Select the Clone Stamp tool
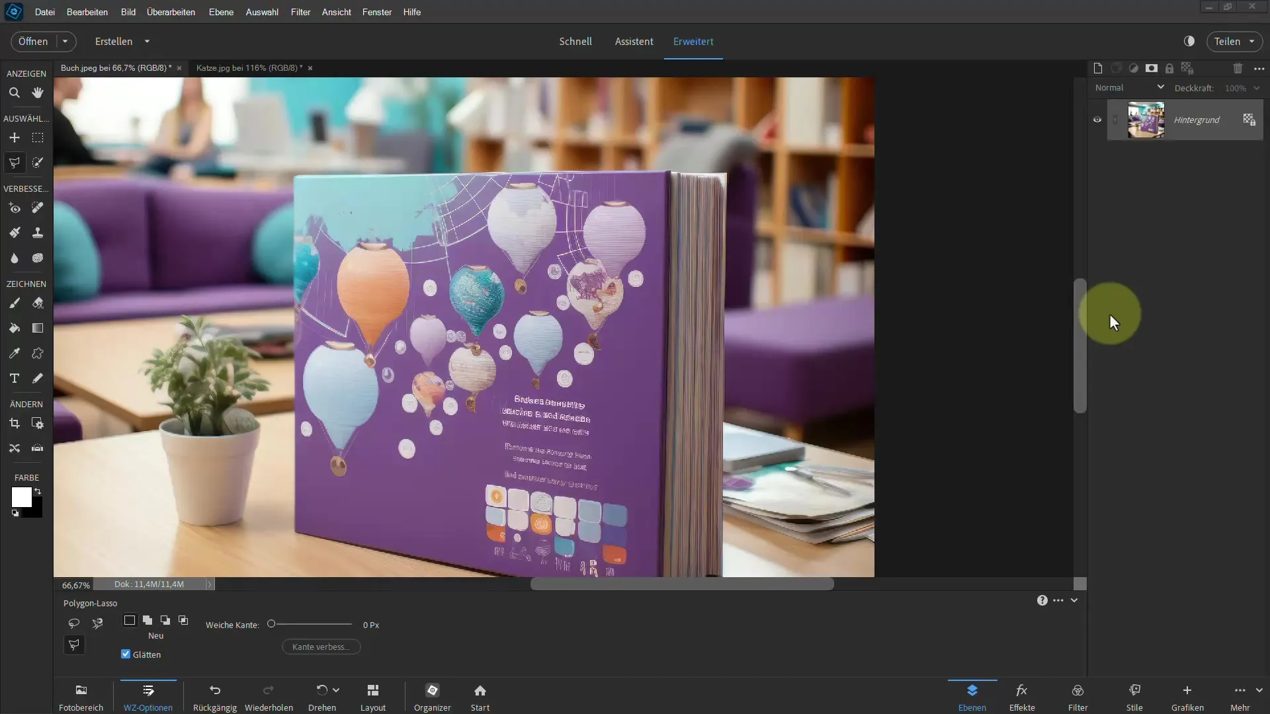The image size is (1270, 714). tap(38, 233)
